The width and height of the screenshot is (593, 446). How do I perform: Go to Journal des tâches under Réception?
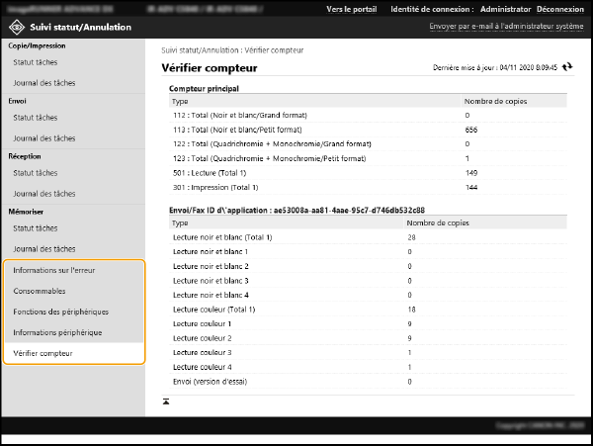pos(43,193)
